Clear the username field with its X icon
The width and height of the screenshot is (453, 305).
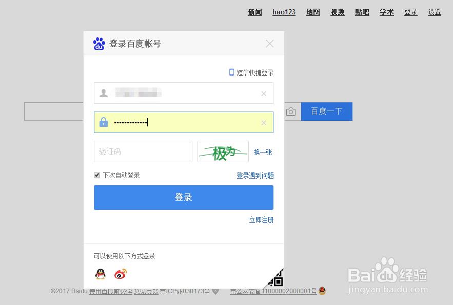click(x=264, y=94)
